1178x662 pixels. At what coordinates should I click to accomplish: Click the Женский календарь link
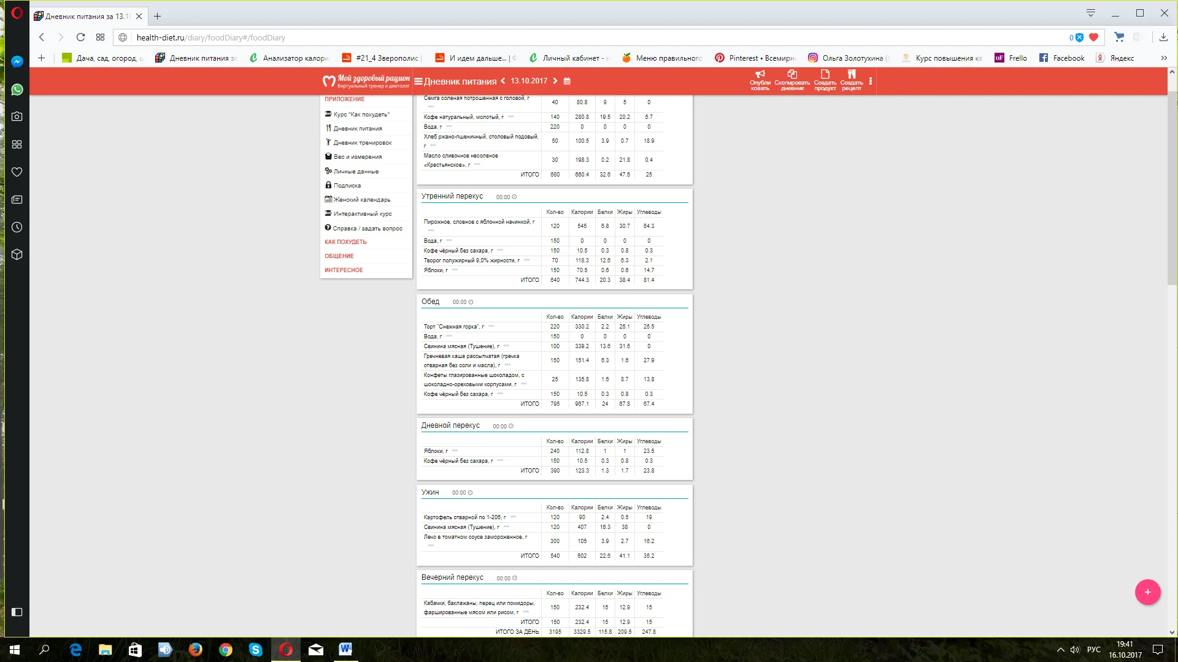pyautogui.click(x=361, y=200)
